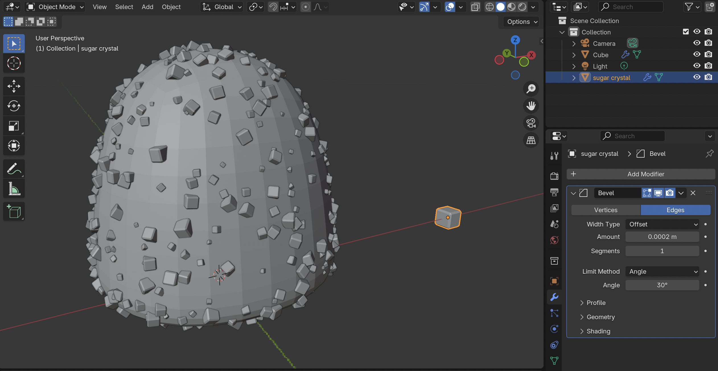Image resolution: width=718 pixels, height=371 pixels.
Task: Switch bevel to Vertices tab
Action: coord(606,210)
